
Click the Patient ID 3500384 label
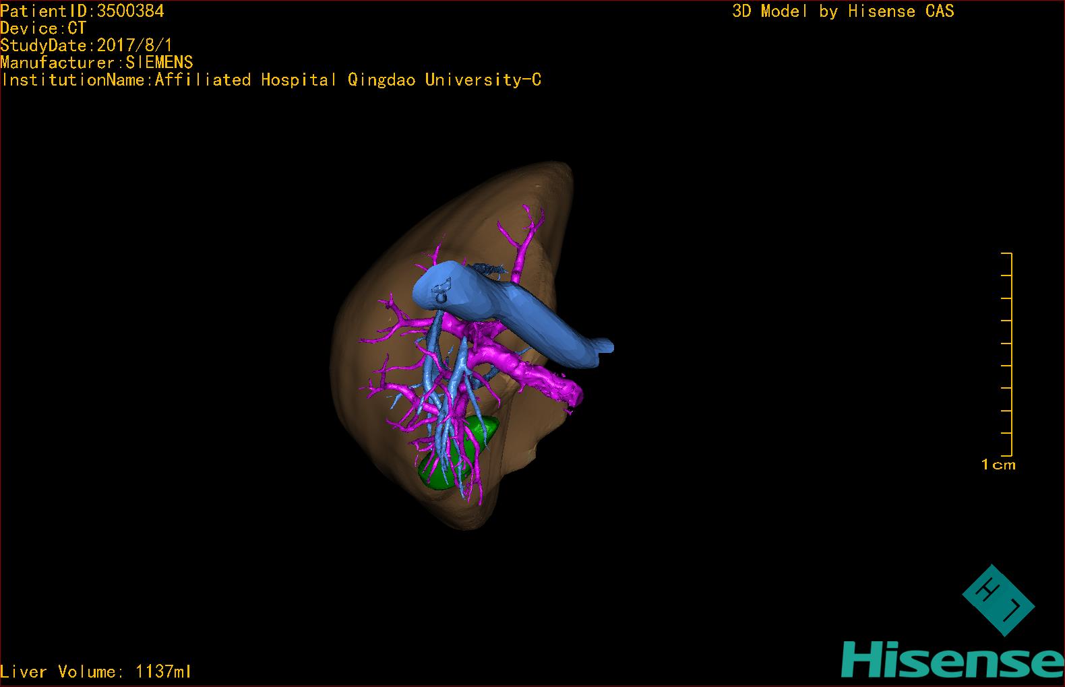pos(82,11)
